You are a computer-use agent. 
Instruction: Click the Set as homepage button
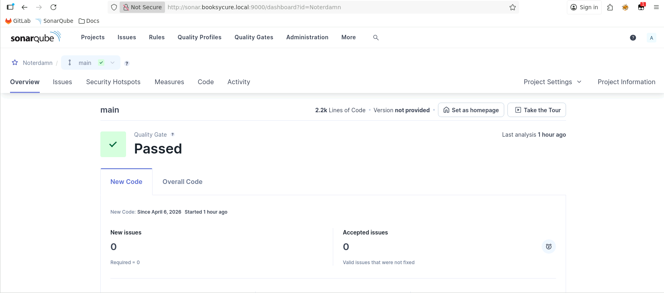pyautogui.click(x=471, y=110)
